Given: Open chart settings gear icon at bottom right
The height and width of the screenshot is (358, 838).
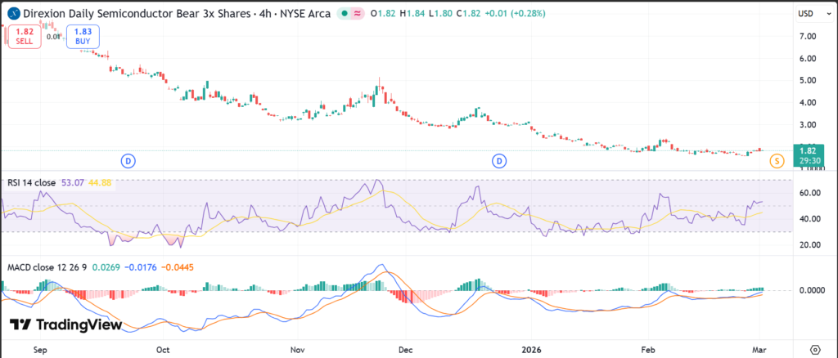Looking at the screenshot, I should [x=815, y=348].
